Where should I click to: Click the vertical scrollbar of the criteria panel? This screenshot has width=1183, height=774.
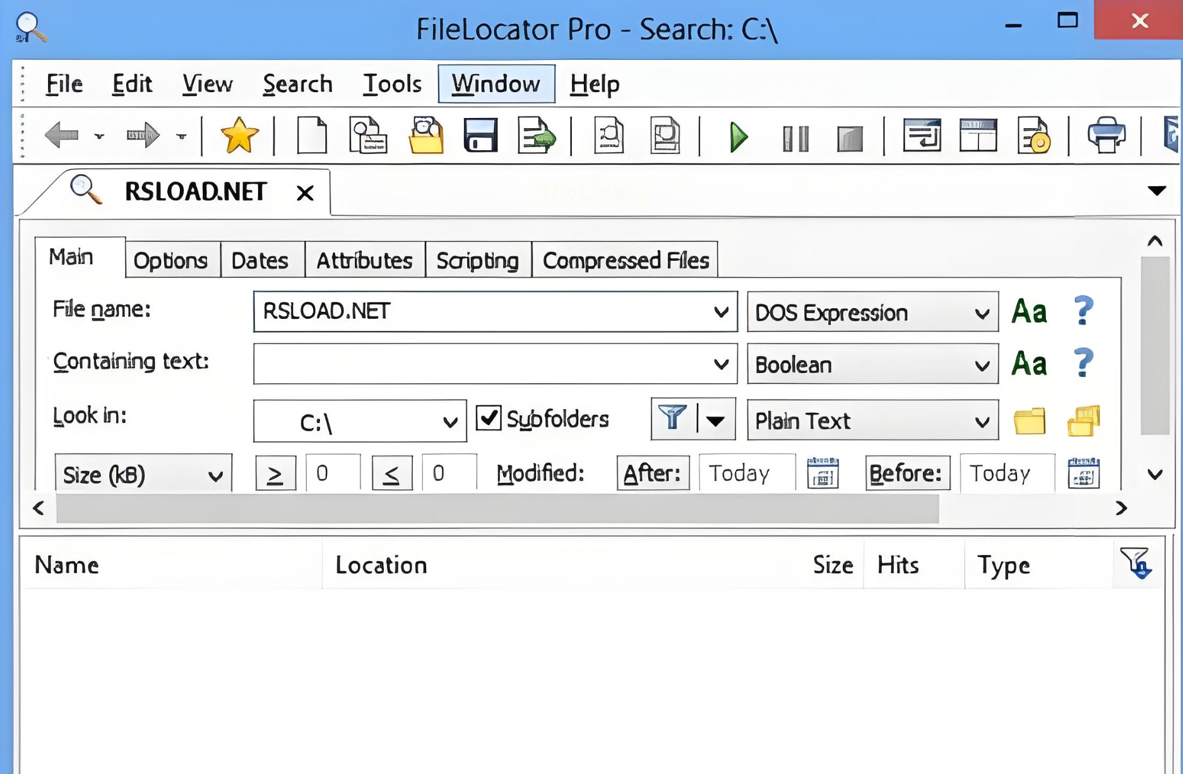pos(1155,346)
